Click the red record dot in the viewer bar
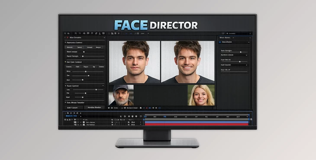Screen dimensions: 316x160 (x=147, y=108)
